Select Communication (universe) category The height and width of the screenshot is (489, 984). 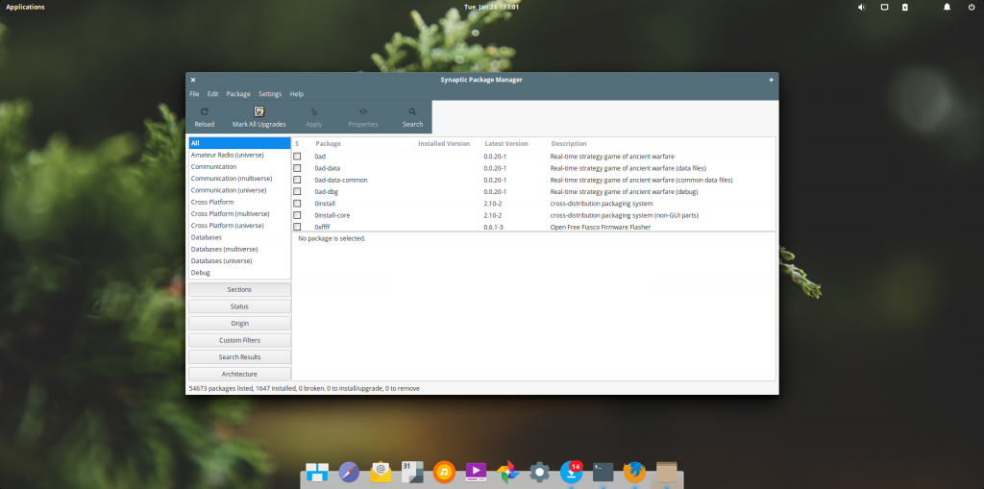pyautogui.click(x=239, y=190)
